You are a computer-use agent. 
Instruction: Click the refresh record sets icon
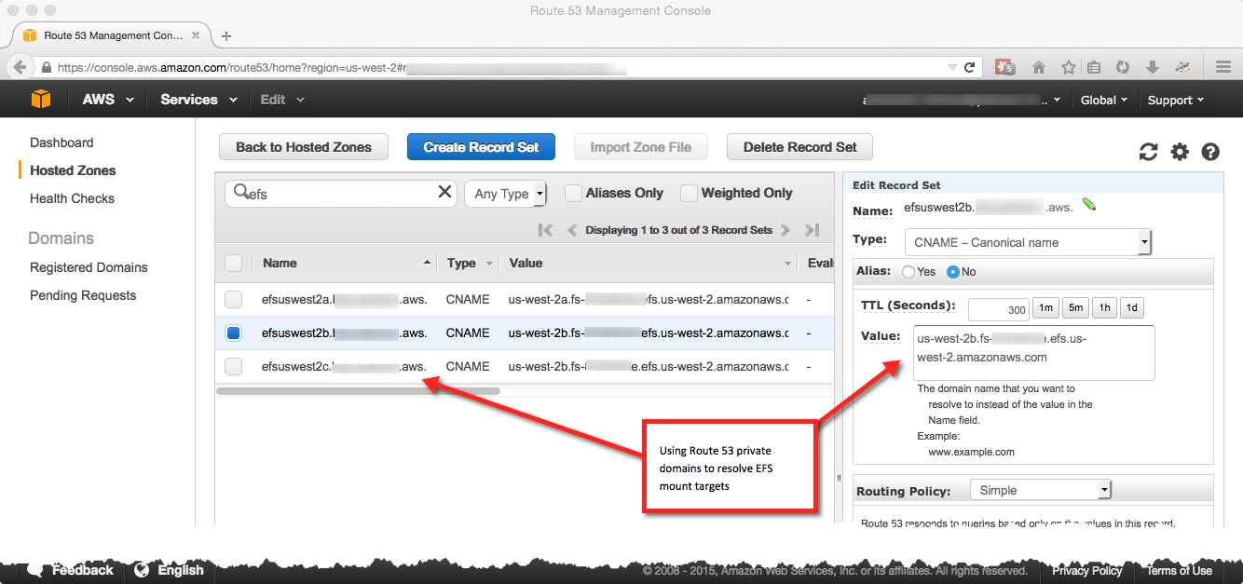click(x=1149, y=152)
